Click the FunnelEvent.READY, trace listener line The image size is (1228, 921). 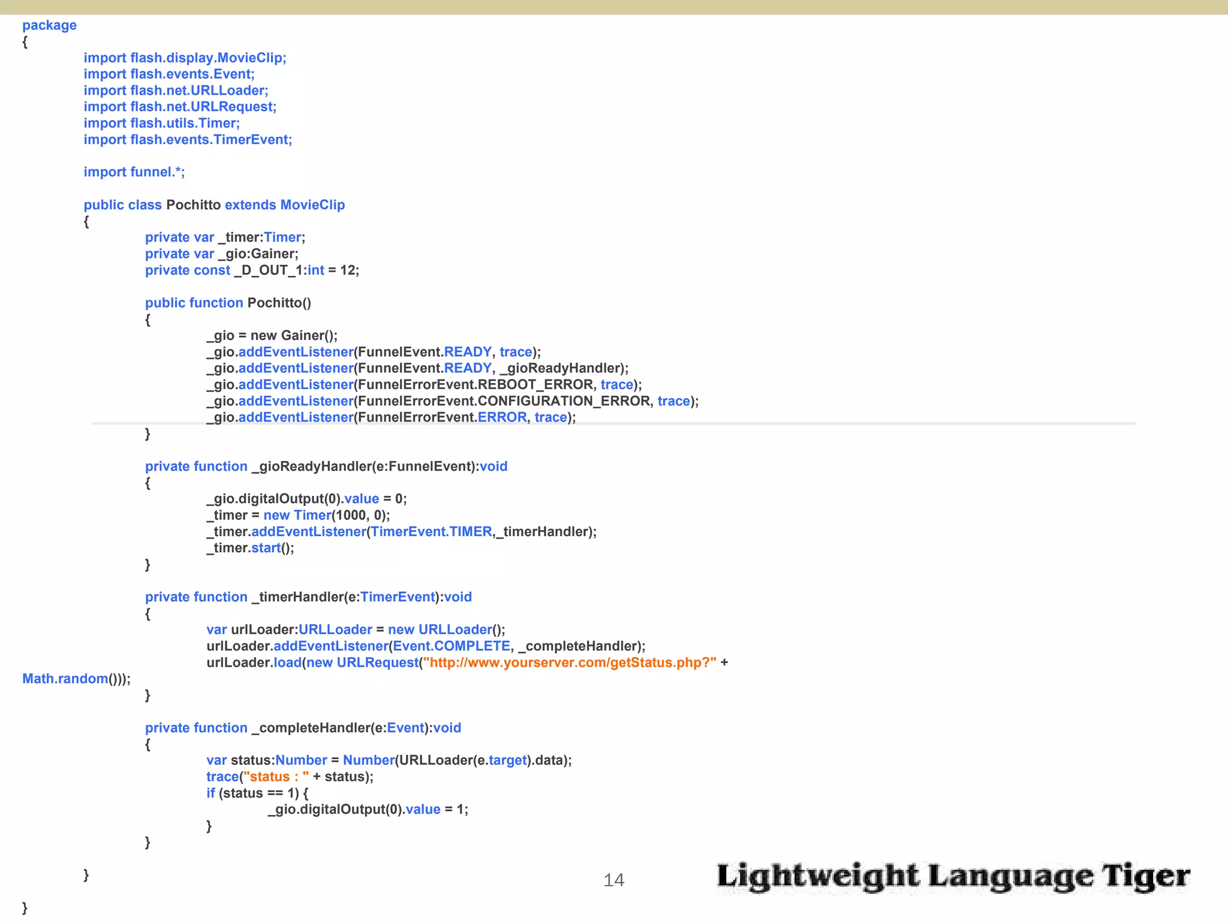[x=374, y=352]
